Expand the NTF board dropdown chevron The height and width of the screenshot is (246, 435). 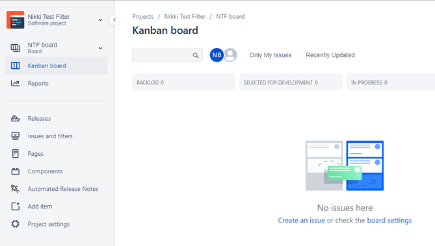[x=100, y=48]
